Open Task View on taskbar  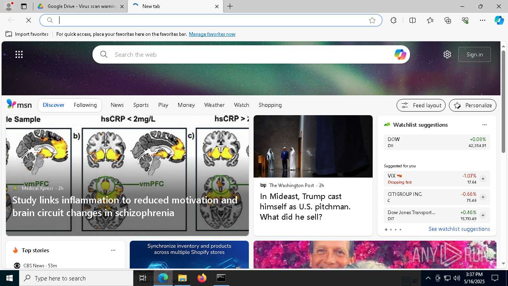pos(143,278)
